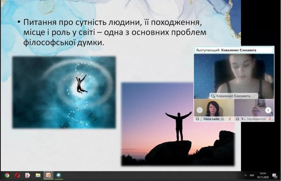Click headset icon on organizer's thumbnail
This screenshot has width=281, height=181.
click(238, 119)
